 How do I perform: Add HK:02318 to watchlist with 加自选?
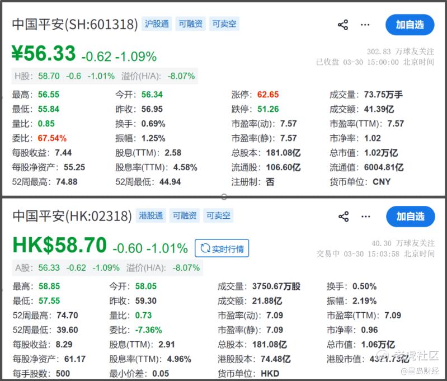coord(411,217)
